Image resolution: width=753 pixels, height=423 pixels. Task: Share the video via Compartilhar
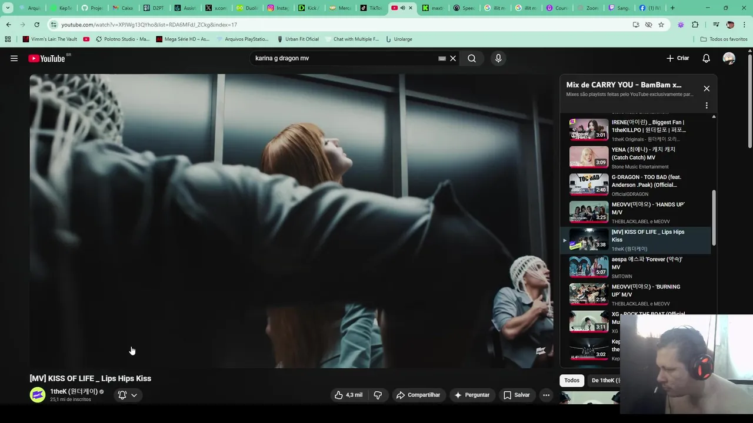[418, 395]
